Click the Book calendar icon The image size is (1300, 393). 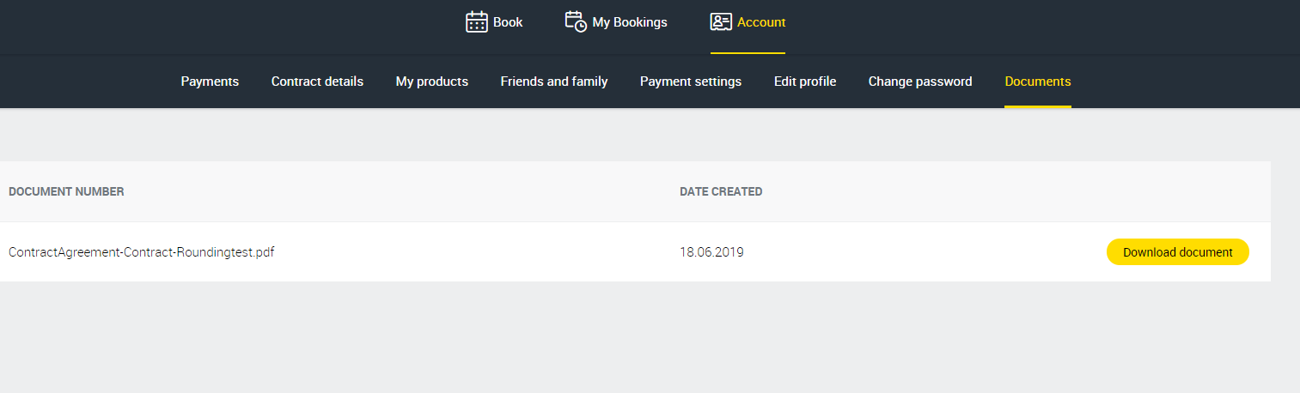click(x=476, y=22)
